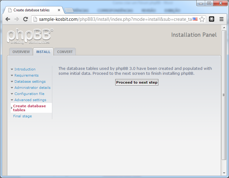Click the page icon in the address bar
Image resolution: width=229 pixels, height=178 pixels.
click(x=35, y=19)
